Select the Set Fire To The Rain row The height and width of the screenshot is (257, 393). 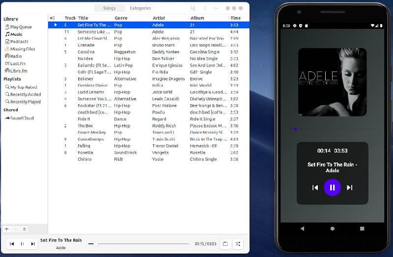(x=149, y=25)
